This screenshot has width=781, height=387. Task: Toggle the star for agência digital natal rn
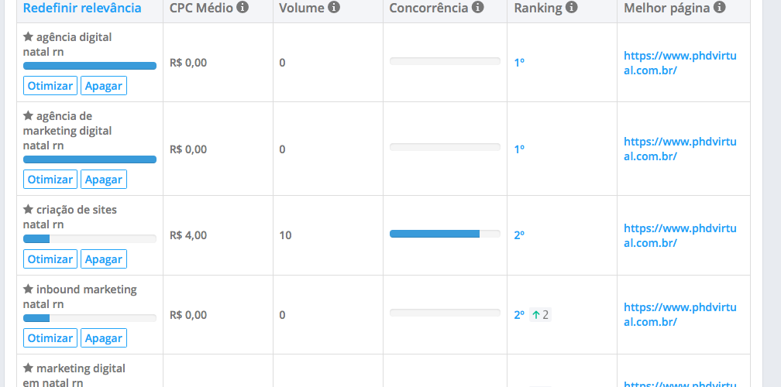pos(29,37)
